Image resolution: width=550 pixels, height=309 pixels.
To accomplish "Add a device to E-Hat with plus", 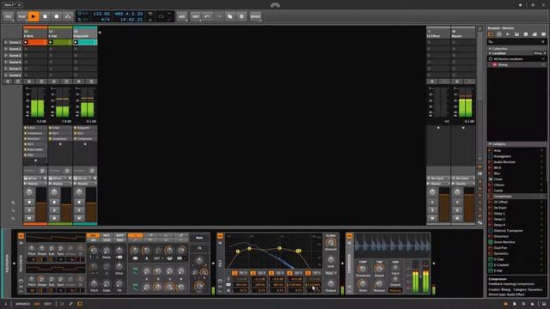I will tap(60, 144).
